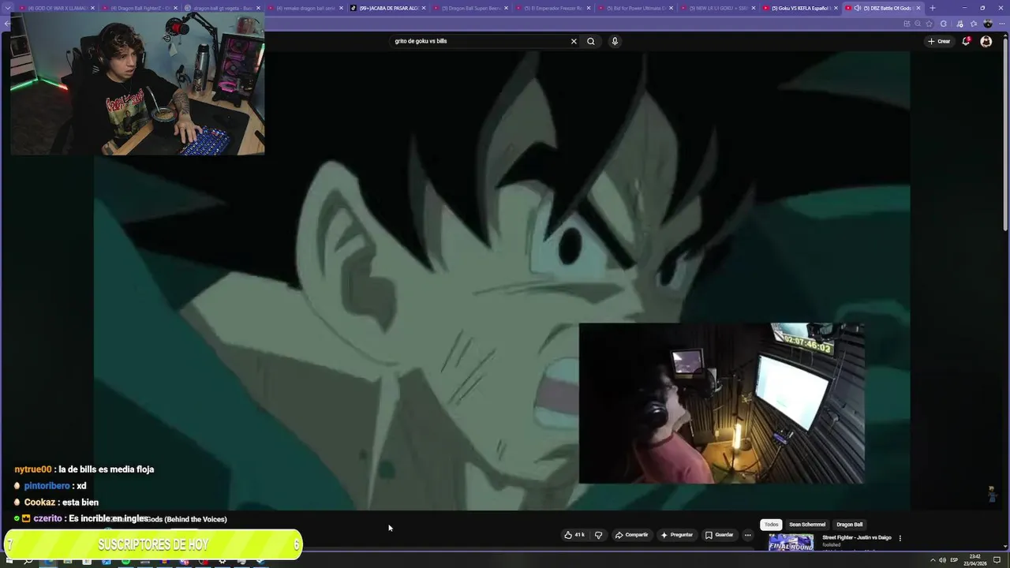The image size is (1010, 568).
Task: Click the Compartir share button
Action: coord(631,535)
